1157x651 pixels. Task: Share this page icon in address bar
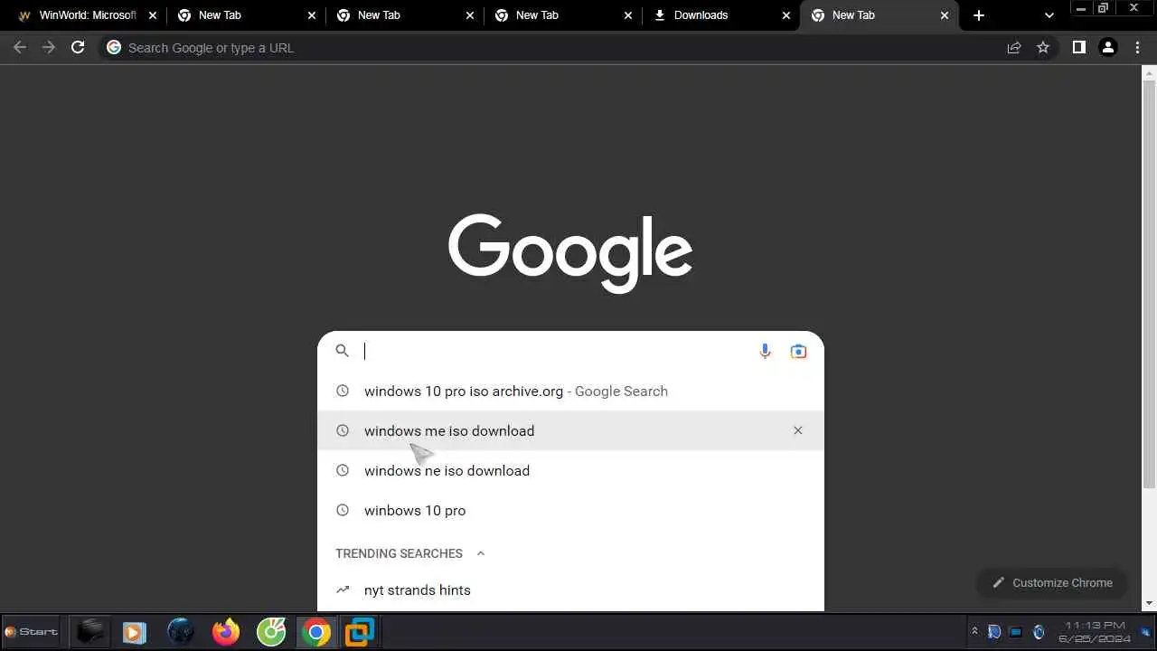[1014, 48]
